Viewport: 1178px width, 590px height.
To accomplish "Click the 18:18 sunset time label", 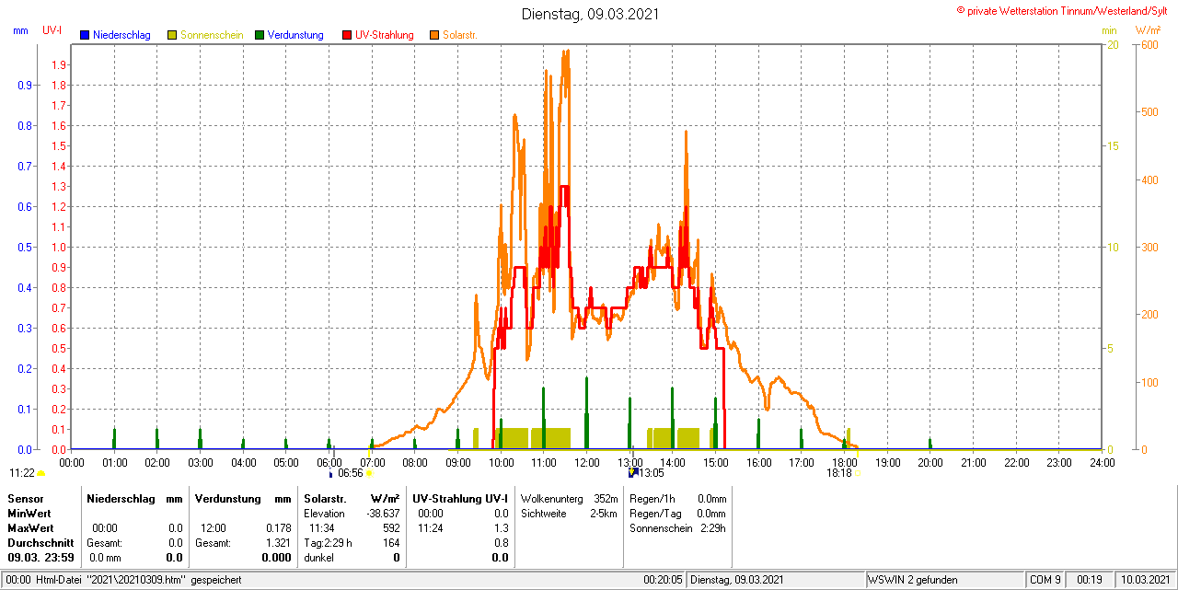I will click(x=838, y=473).
